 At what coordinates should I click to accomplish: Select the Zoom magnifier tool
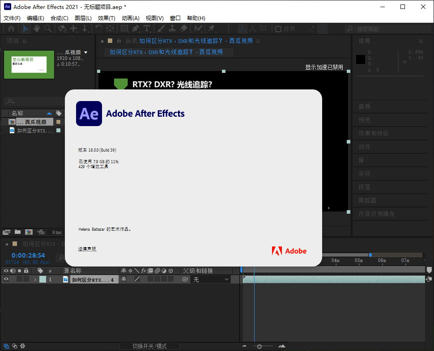coord(47,29)
